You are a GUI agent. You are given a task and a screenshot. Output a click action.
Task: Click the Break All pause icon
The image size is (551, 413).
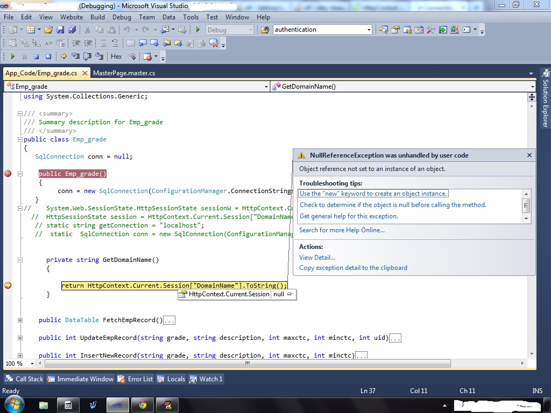click(x=24, y=56)
